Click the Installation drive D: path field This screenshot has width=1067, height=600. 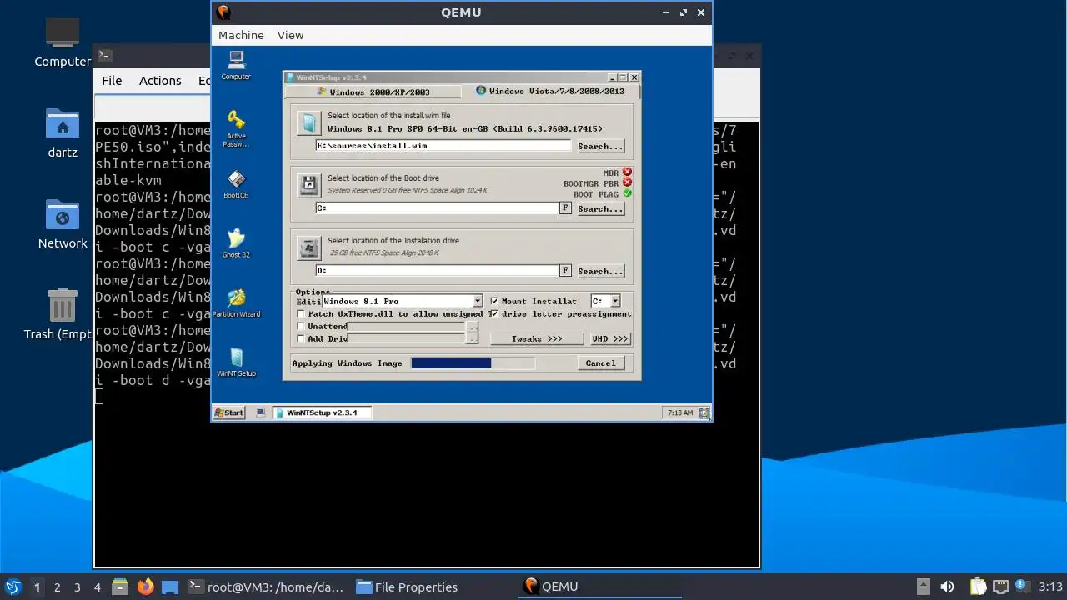click(x=437, y=271)
